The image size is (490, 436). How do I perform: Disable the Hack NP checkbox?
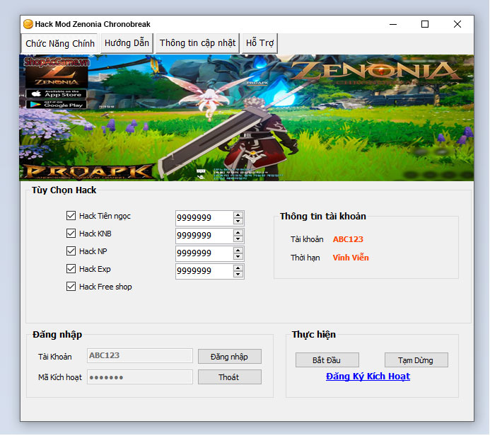coord(71,251)
